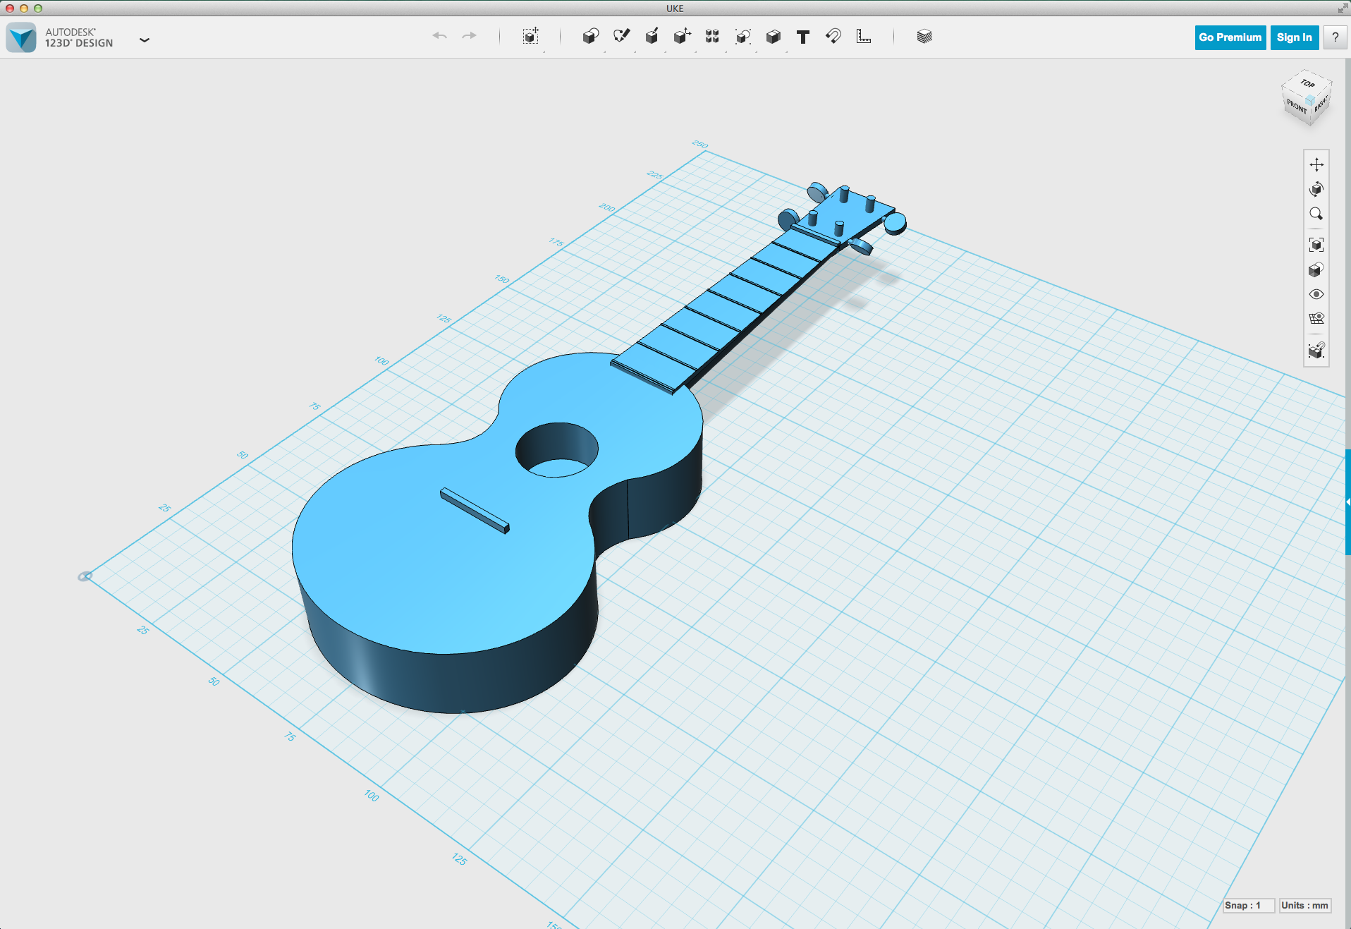Open the Grouping tool menu
This screenshot has height=929, width=1351.
[x=742, y=37]
